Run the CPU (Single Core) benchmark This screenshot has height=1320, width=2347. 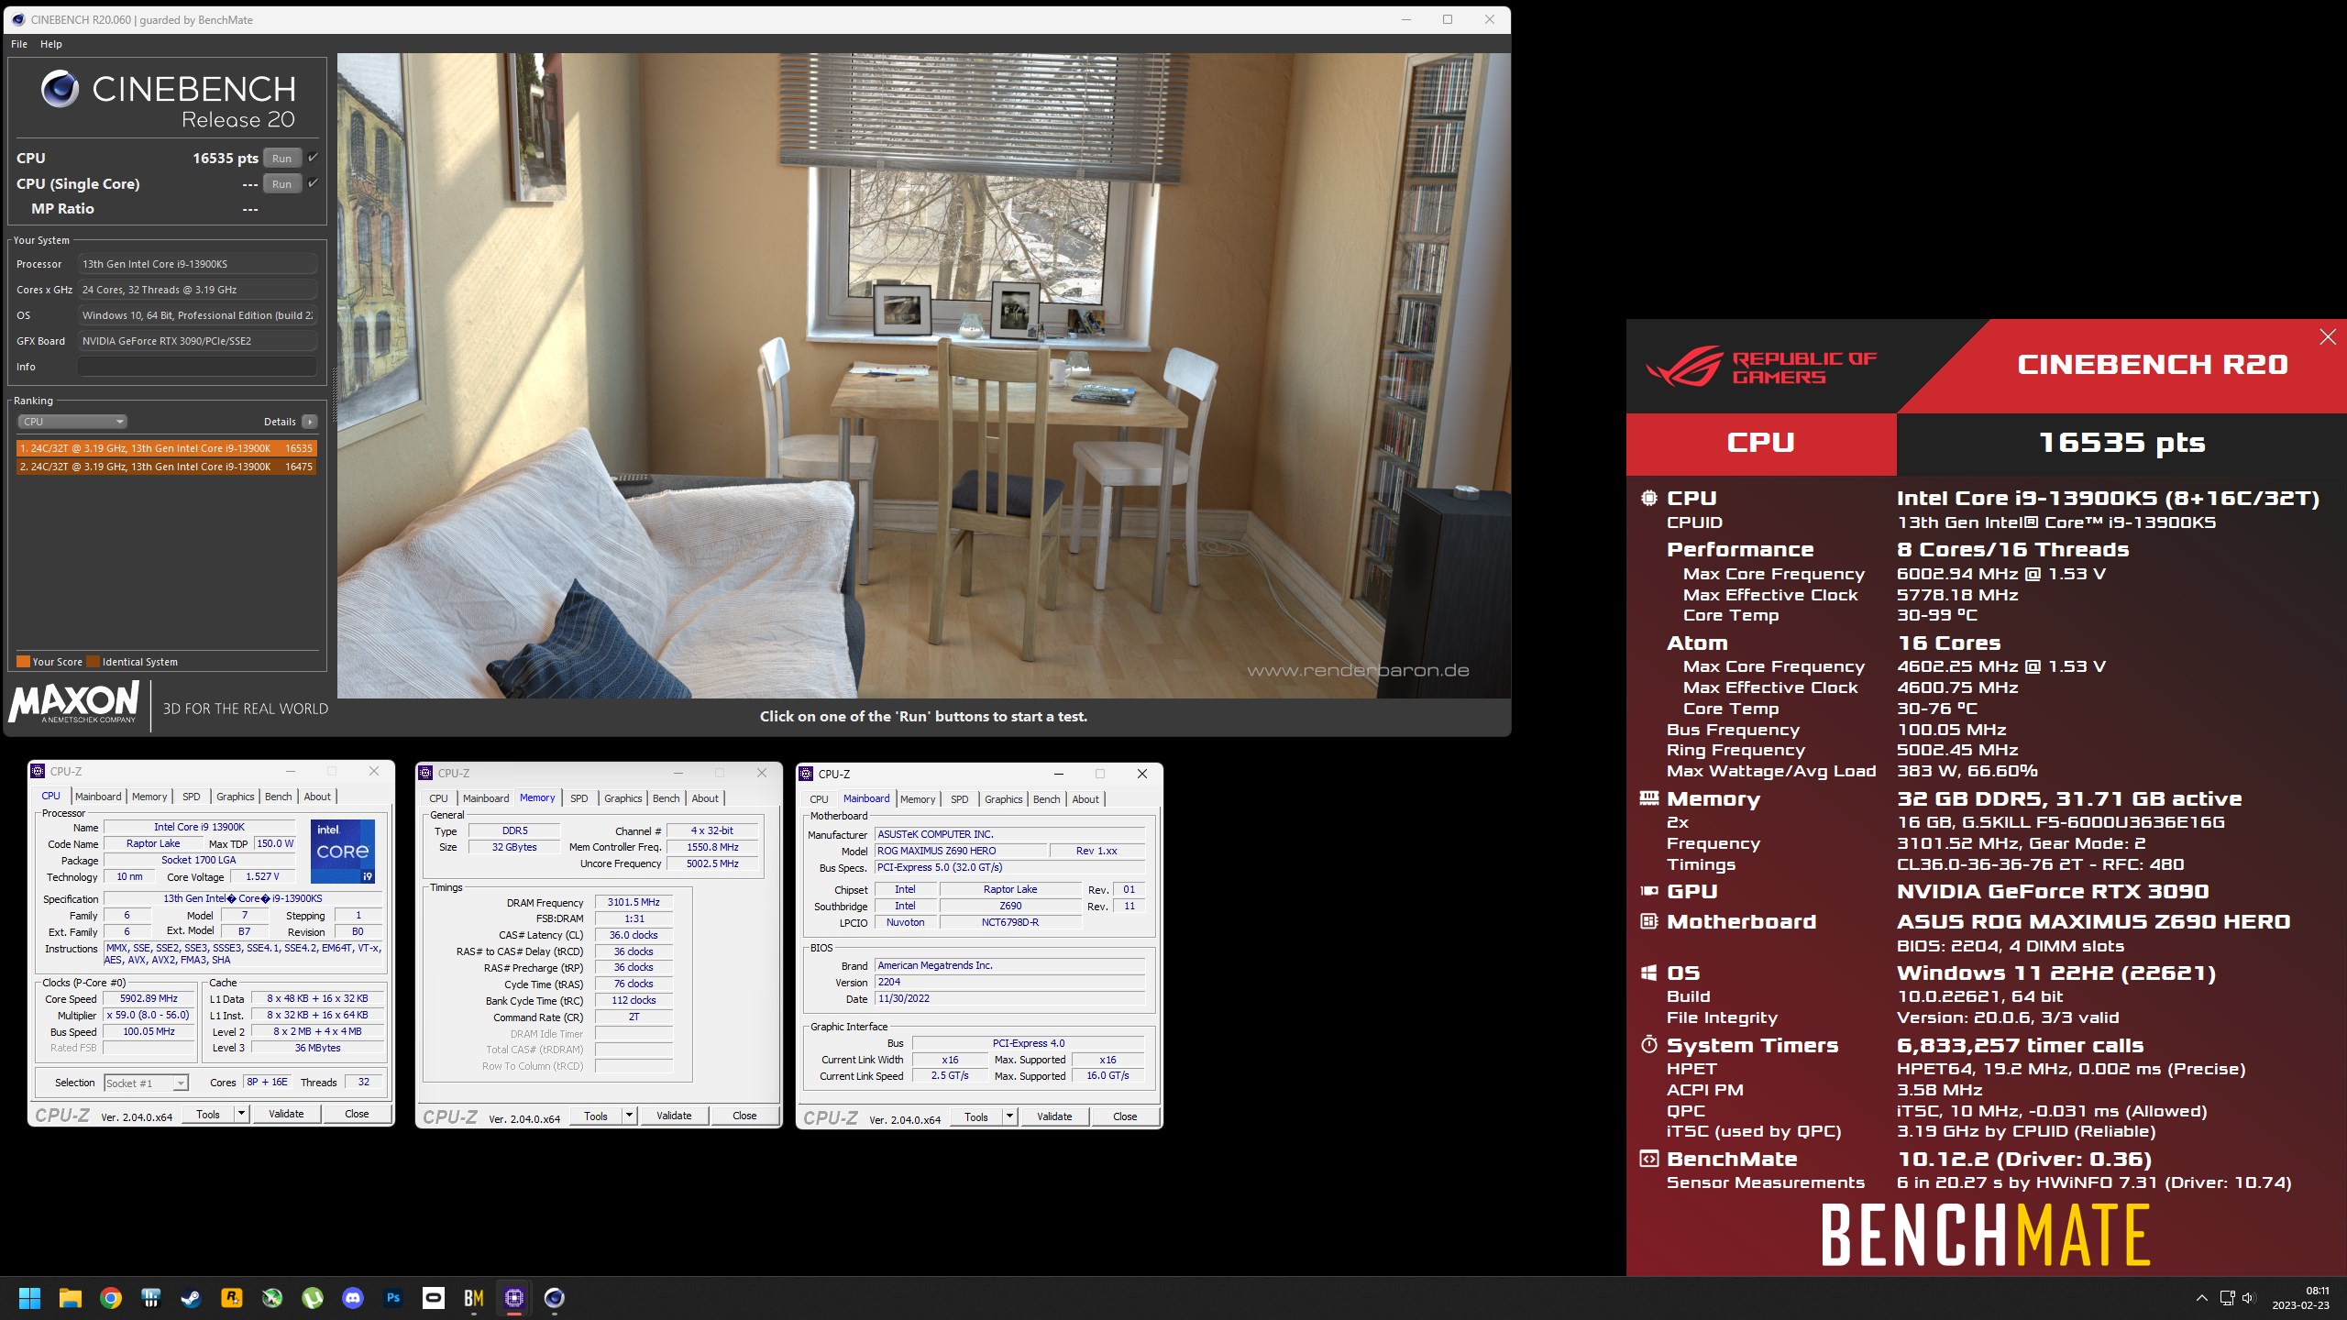pyautogui.click(x=281, y=183)
